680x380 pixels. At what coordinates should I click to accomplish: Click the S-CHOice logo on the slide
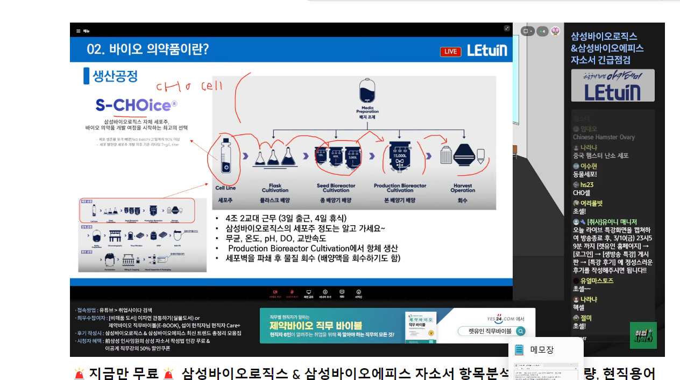tap(136, 104)
